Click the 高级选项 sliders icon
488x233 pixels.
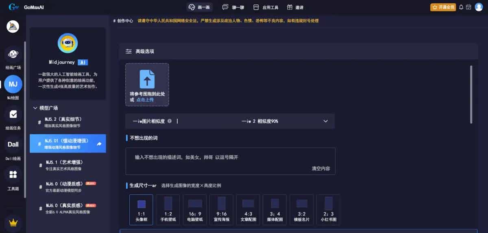pyautogui.click(x=129, y=52)
